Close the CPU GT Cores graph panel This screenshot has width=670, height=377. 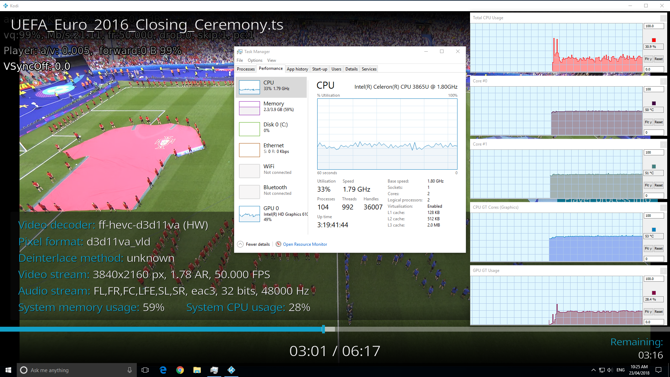pos(663,207)
